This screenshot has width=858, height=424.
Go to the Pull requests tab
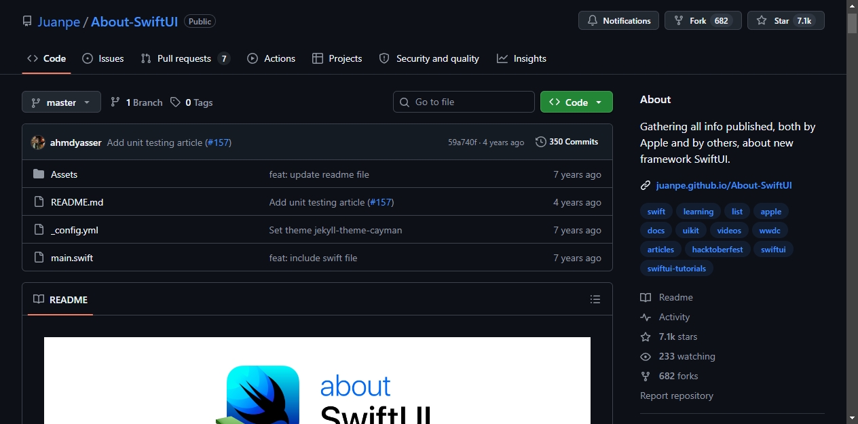point(185,58)
